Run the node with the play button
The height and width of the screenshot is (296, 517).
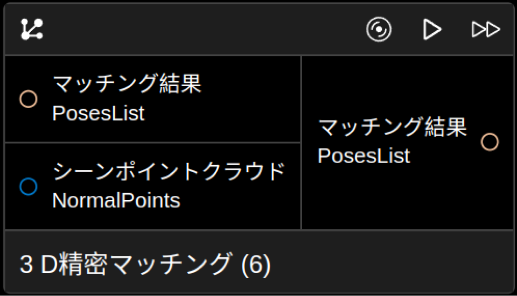click(x=432, y=29)
